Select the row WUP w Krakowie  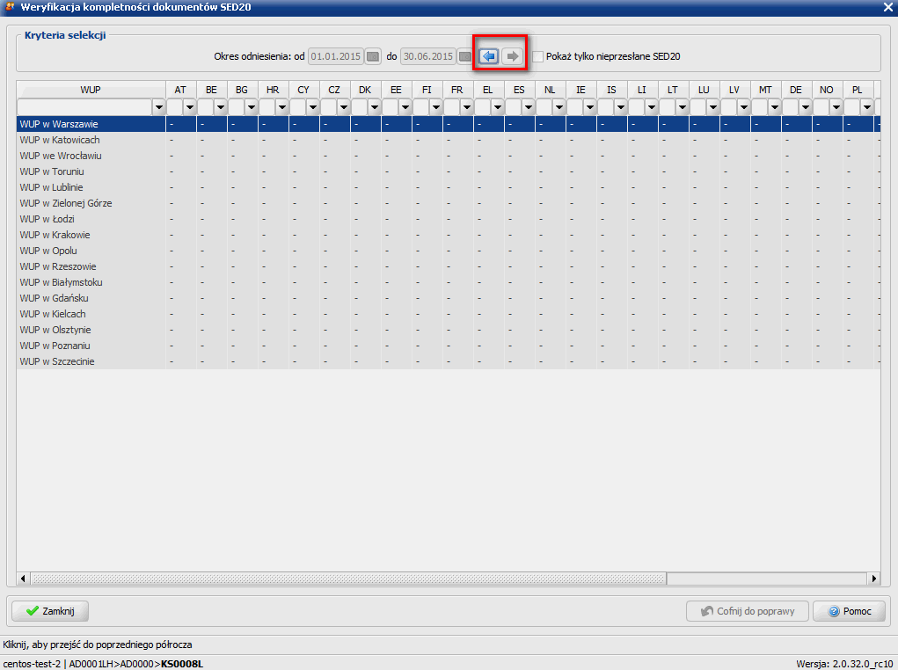pyautogui.click(x=449, y=235)
